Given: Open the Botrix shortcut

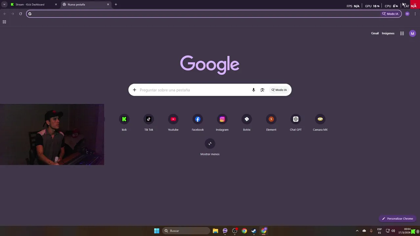Looking at the screenshot, I should click(247, 122).
